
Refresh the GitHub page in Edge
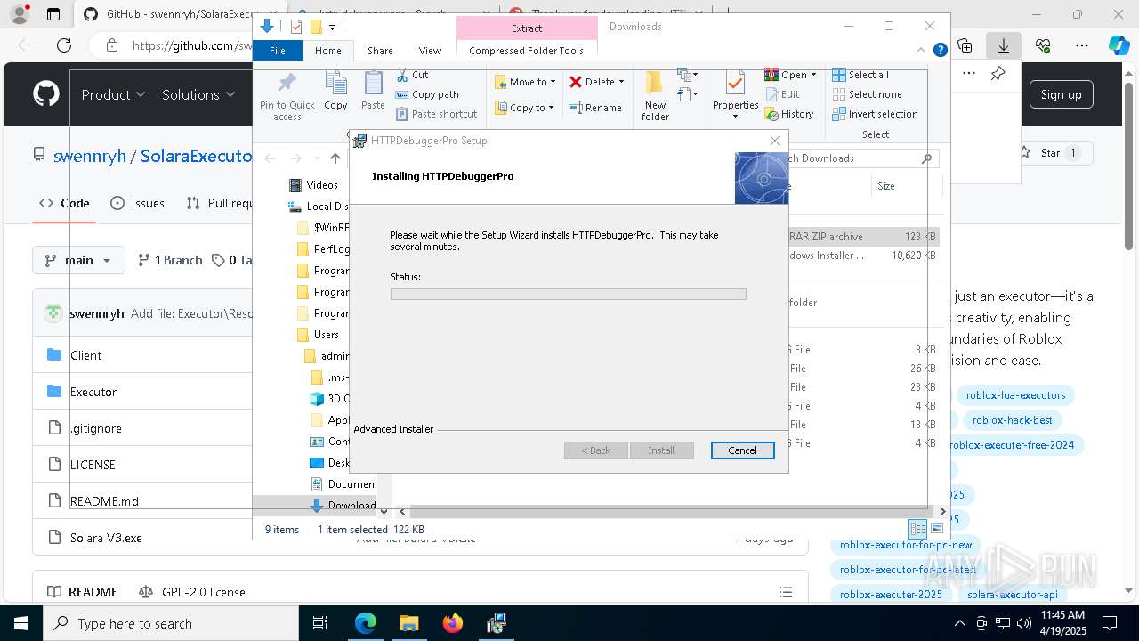point(64,45)
